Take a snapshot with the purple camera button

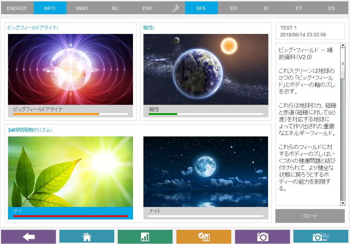click(x=262, y=237)
